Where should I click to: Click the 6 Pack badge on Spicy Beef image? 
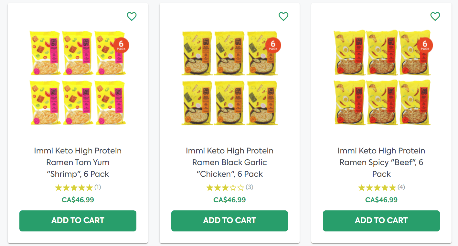click(x=425, y=45)
